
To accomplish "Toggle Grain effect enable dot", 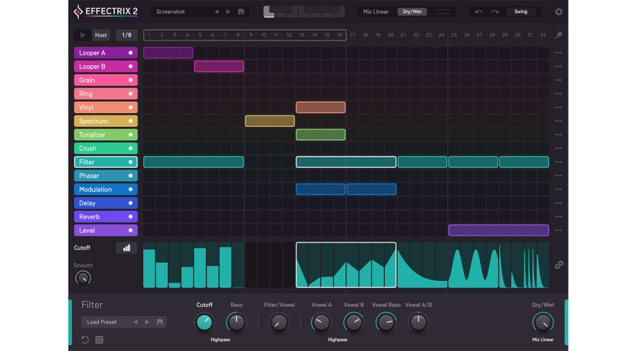I will [x=131, y=80].
